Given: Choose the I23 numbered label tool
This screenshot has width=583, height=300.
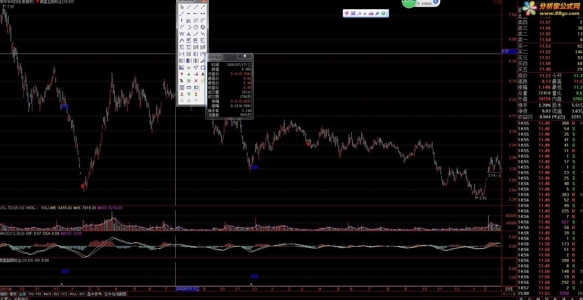Looking at the screenshot, I should [x=189, y=20].
